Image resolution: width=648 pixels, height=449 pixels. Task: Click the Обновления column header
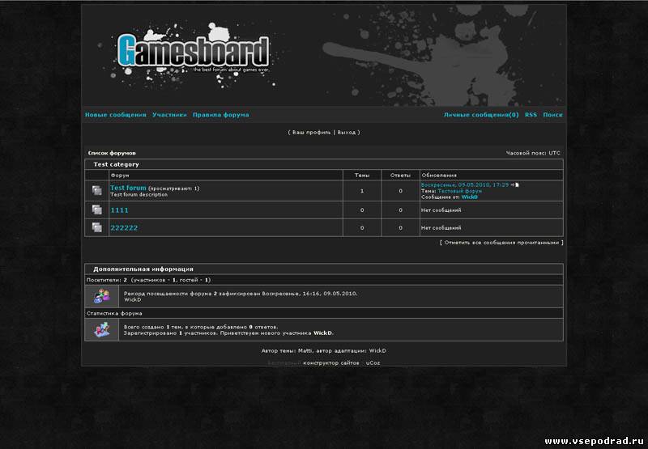click(439, 176)
